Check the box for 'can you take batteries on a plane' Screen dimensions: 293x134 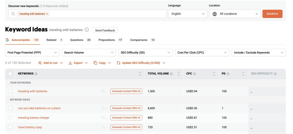tap(10, 108)
